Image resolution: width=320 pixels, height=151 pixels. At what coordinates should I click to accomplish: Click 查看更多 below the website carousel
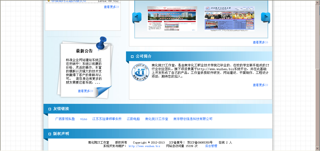click(260, 42)
